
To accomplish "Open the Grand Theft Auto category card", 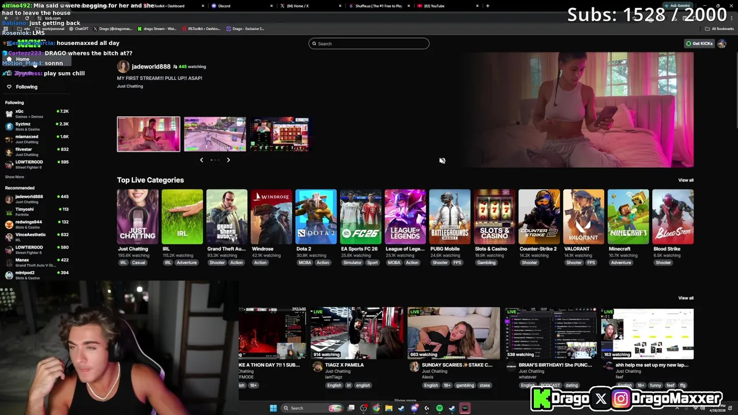I will point(227,216).
